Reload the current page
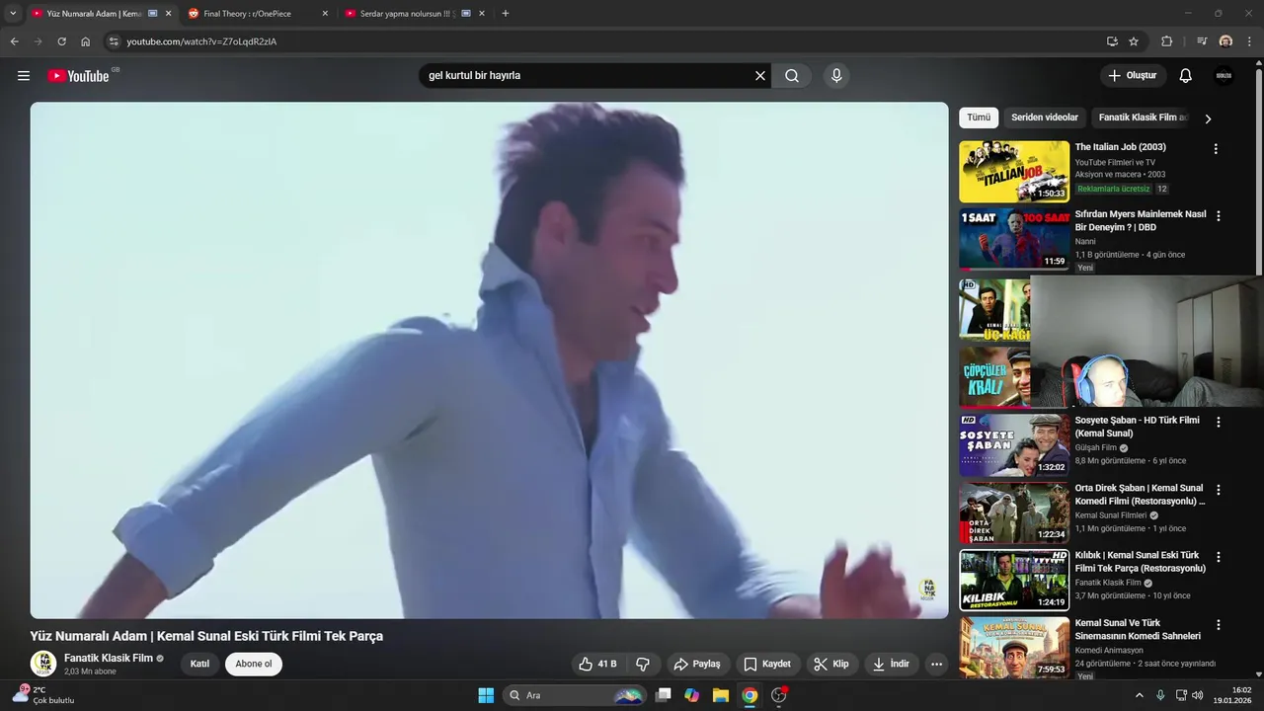This screenshot has height=711, width=1264. tap(61, 41)
